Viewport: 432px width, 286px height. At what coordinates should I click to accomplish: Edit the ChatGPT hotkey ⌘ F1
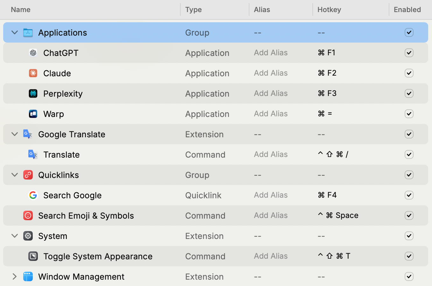coord(327,53)
